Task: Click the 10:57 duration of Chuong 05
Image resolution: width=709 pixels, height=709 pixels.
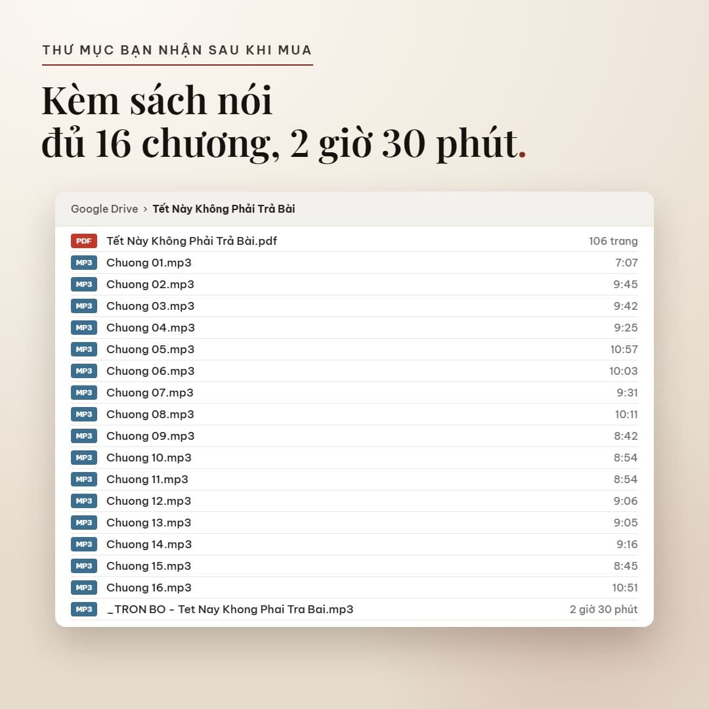Action: (x=624, y=349)
